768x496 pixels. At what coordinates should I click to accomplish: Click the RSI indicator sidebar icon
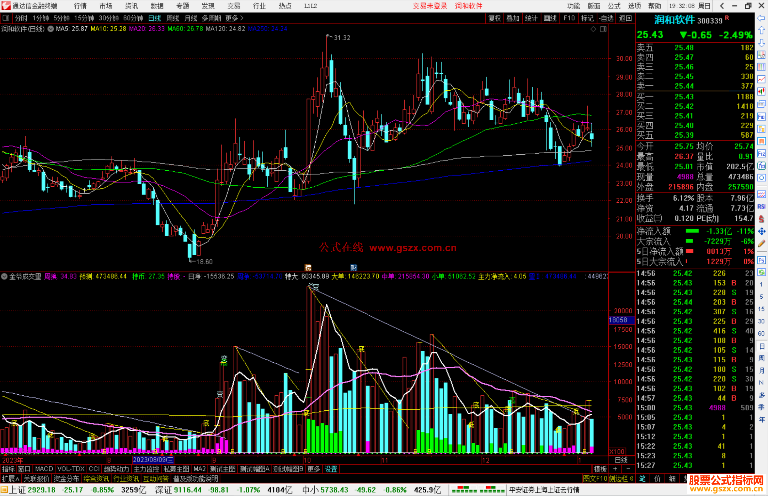(x=761, y=207)
